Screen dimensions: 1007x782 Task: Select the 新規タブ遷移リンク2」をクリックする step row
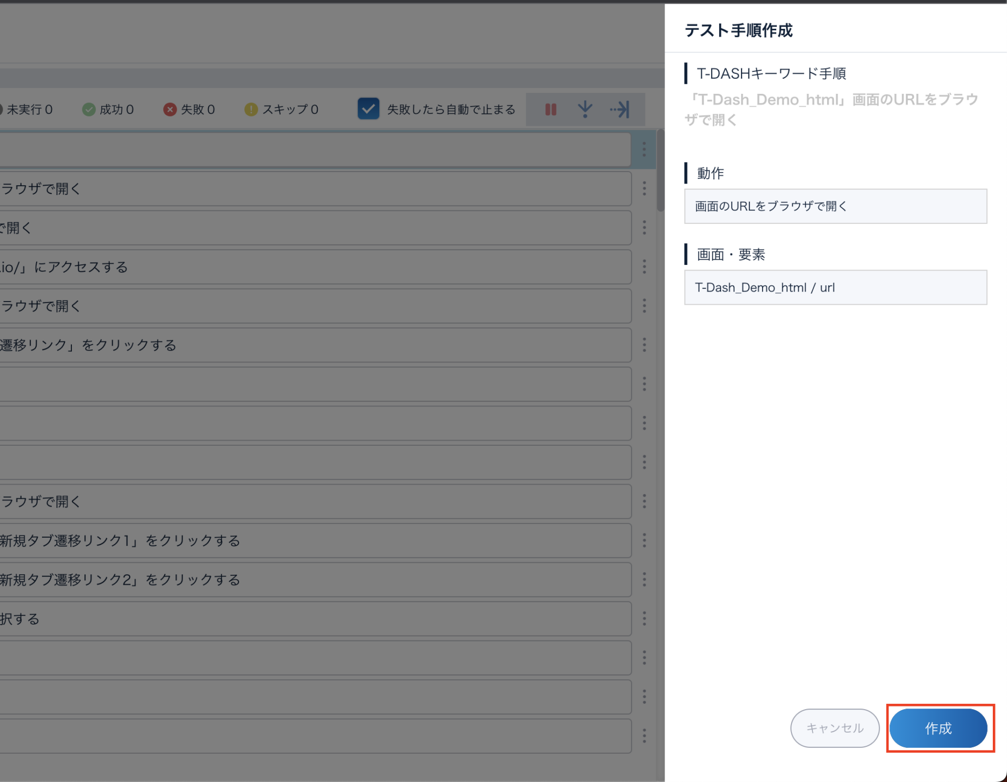pos(315,580)
